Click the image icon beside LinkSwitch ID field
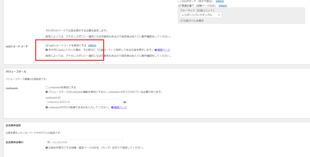Viewport: 310px width, 157px height. [x=125, y=102]
